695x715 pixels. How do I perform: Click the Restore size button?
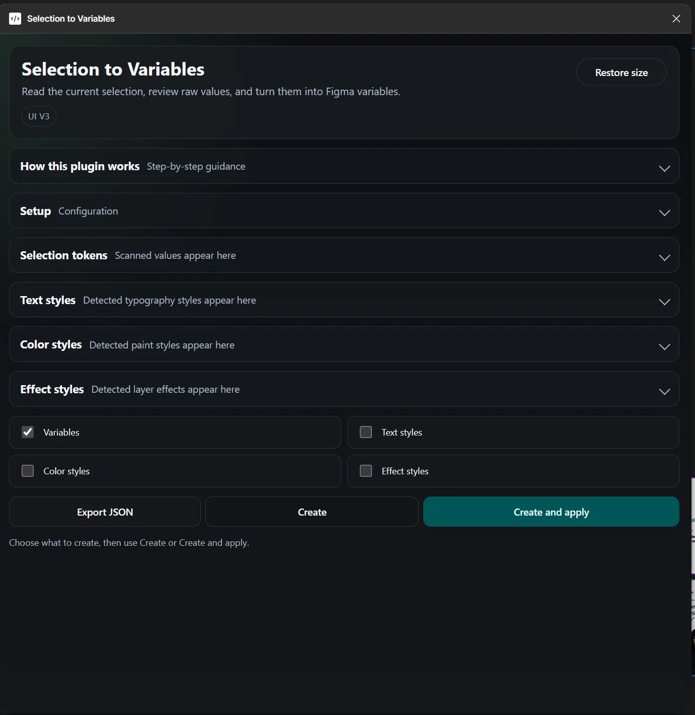tap(621, 73)
